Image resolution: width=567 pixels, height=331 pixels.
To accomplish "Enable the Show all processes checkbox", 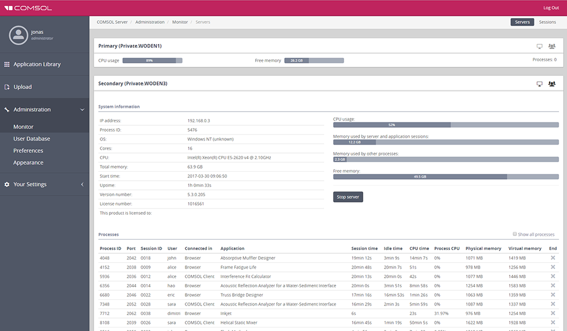I will click(515, 234).
